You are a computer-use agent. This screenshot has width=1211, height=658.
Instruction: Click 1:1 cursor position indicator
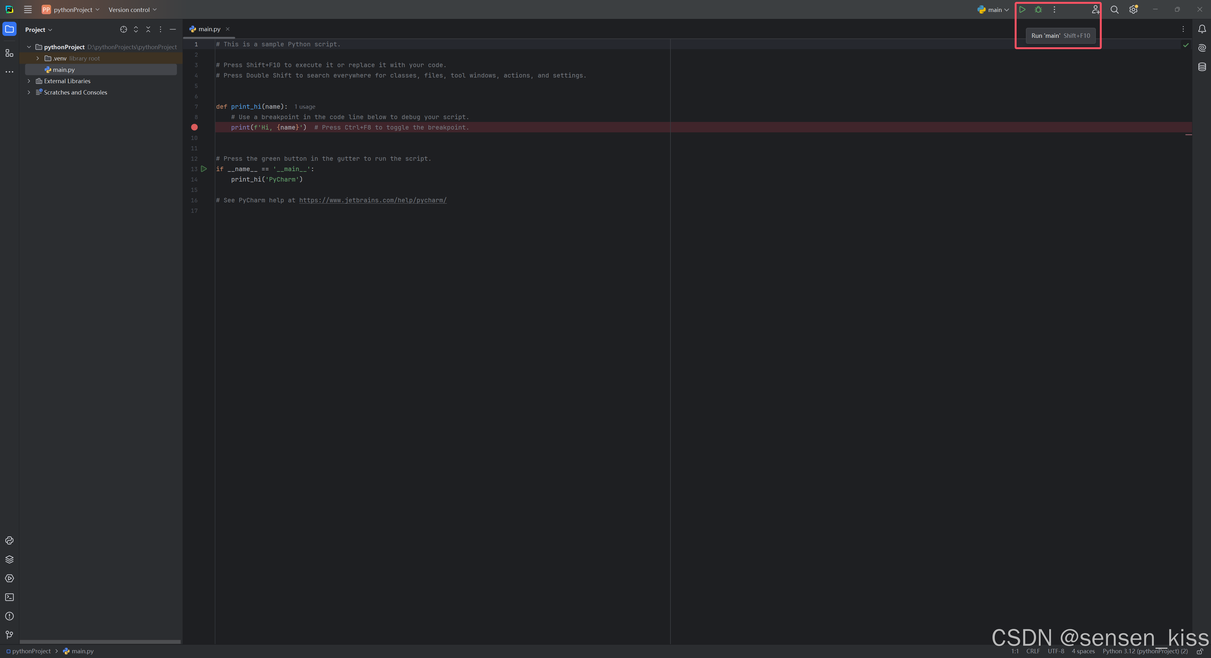(x=1015, y=651)
